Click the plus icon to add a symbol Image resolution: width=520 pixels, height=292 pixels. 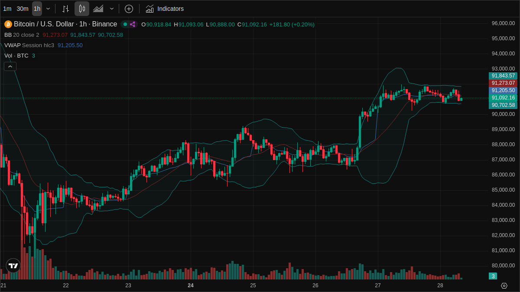tap(129, 9)
